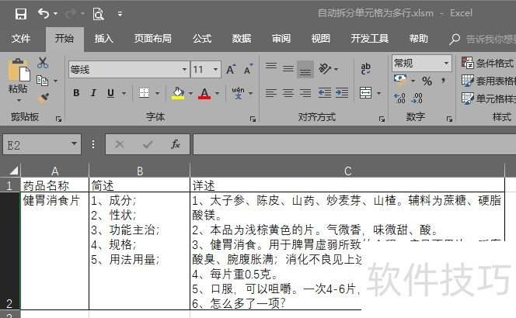
Task: Apply yellow fill color bucket
Action: coord(178,93)
